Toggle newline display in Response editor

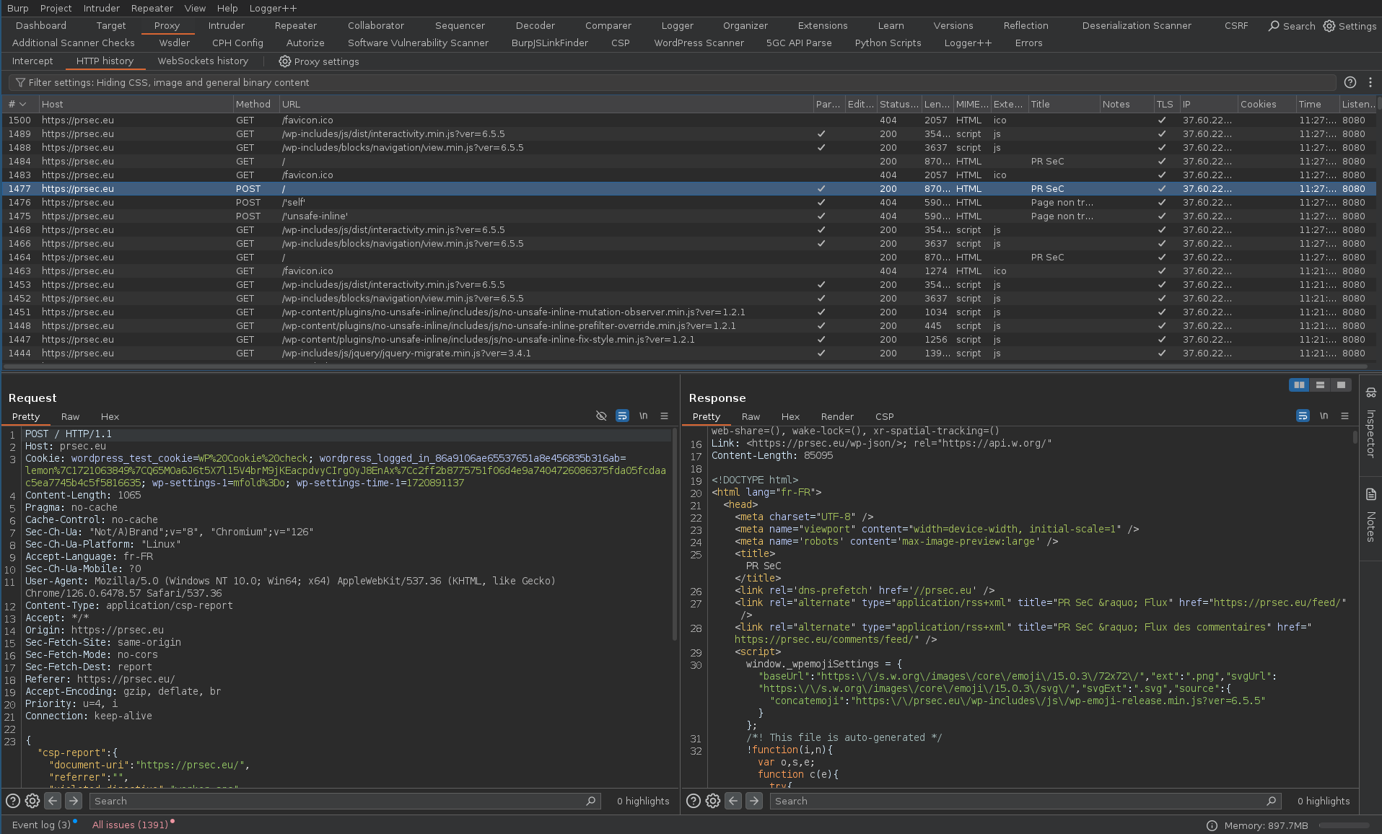pyautogui.click(x=1324, y=416)
